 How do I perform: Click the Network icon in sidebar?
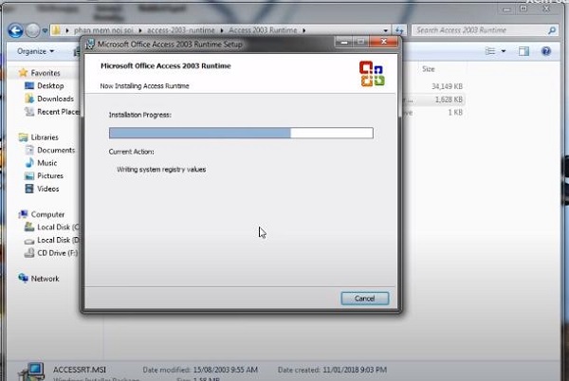(24, 279)
